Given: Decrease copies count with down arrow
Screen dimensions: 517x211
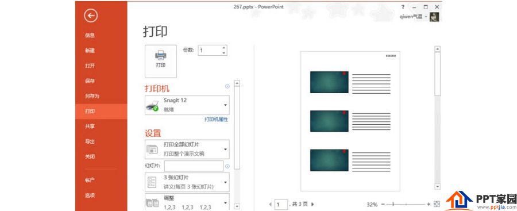Looking at the screenshot, I should [x=224, y=53].
